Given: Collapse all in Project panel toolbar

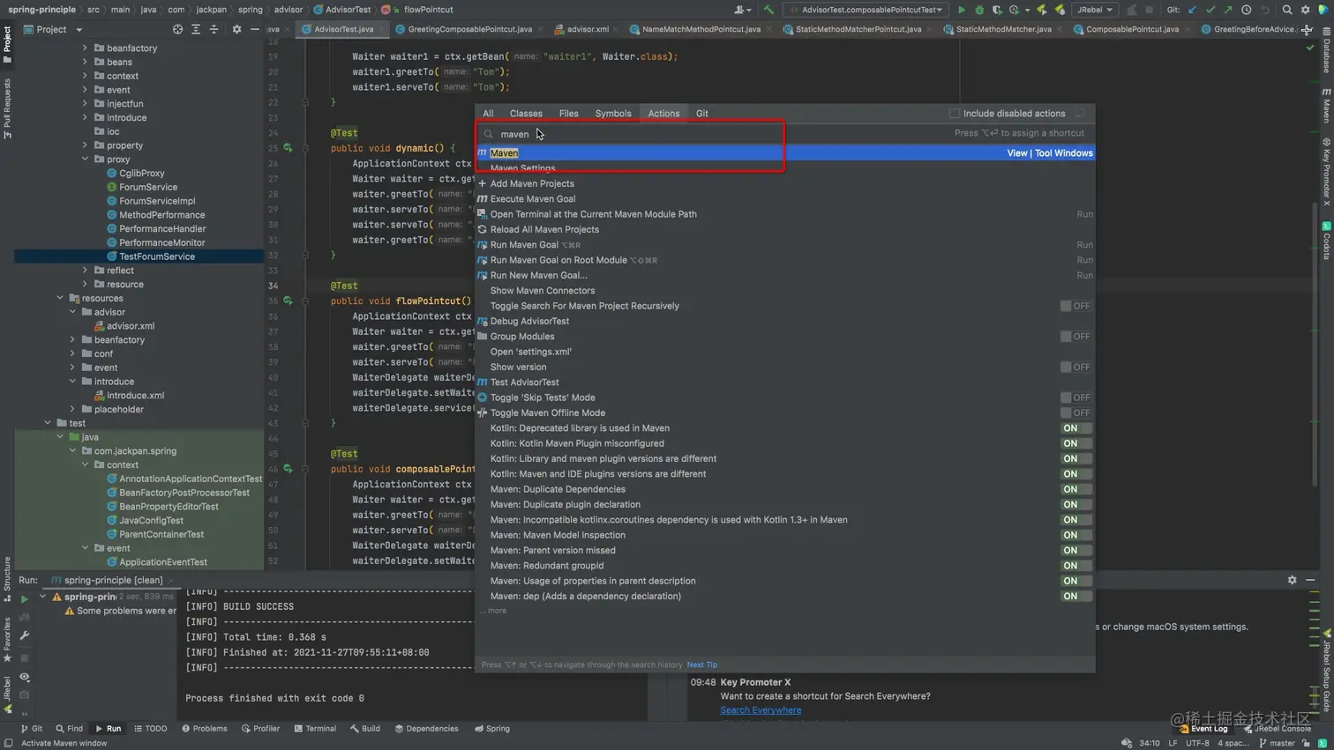Looking at the screenshot, I should (x=214, y=29).
